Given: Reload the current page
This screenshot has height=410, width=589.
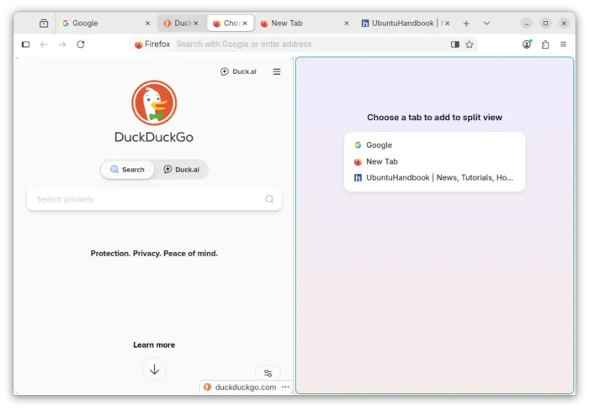Looking at the screenshot, I should click(x=81, y=45).
